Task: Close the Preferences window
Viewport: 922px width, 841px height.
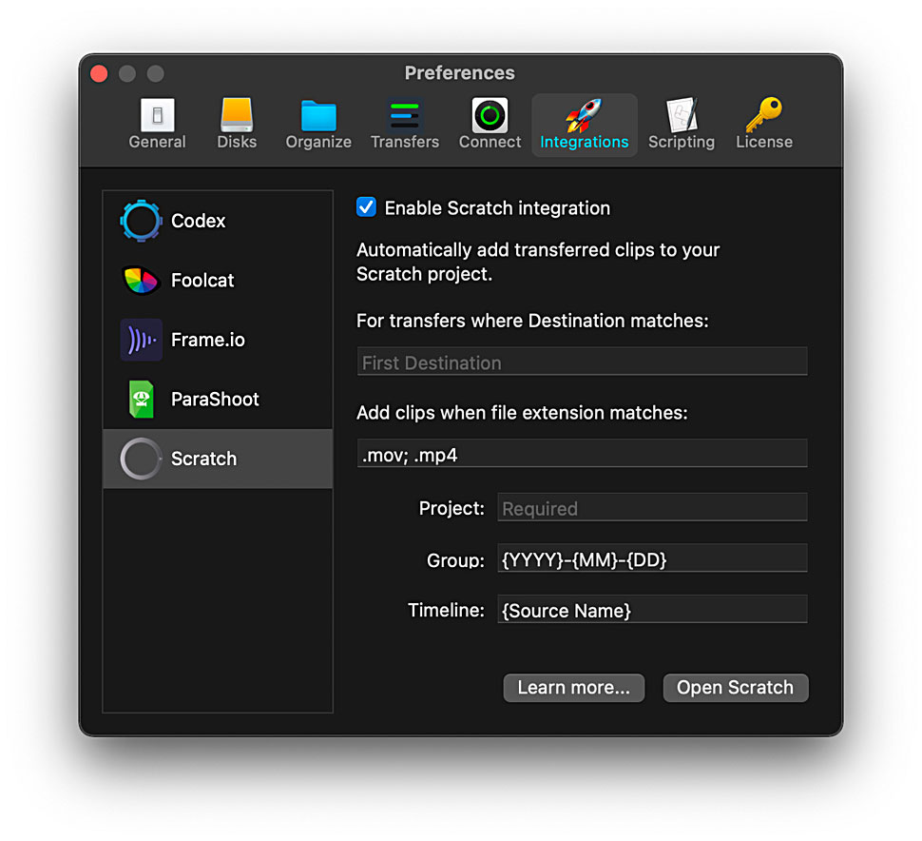Action: pyautogui.click(x=100, y=73)
